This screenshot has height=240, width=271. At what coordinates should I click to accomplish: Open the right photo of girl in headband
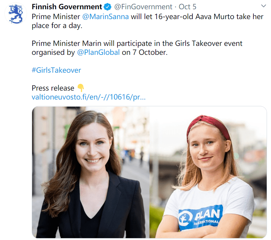[208, 172]
